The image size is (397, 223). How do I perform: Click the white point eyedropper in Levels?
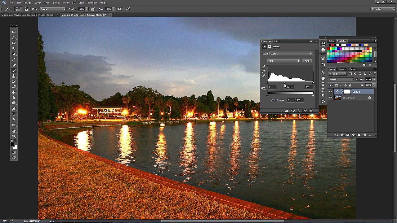(264, 76)
